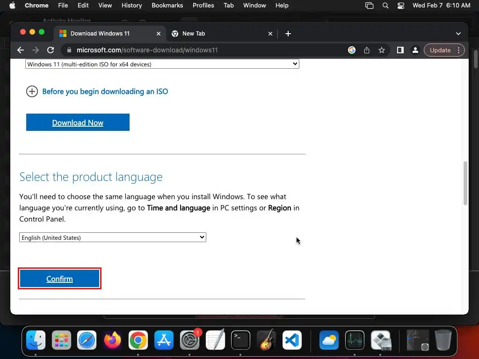The image size is (479, 359).
Task: Open Activity Monitor from the Dock
Action: tap(355, 340)
